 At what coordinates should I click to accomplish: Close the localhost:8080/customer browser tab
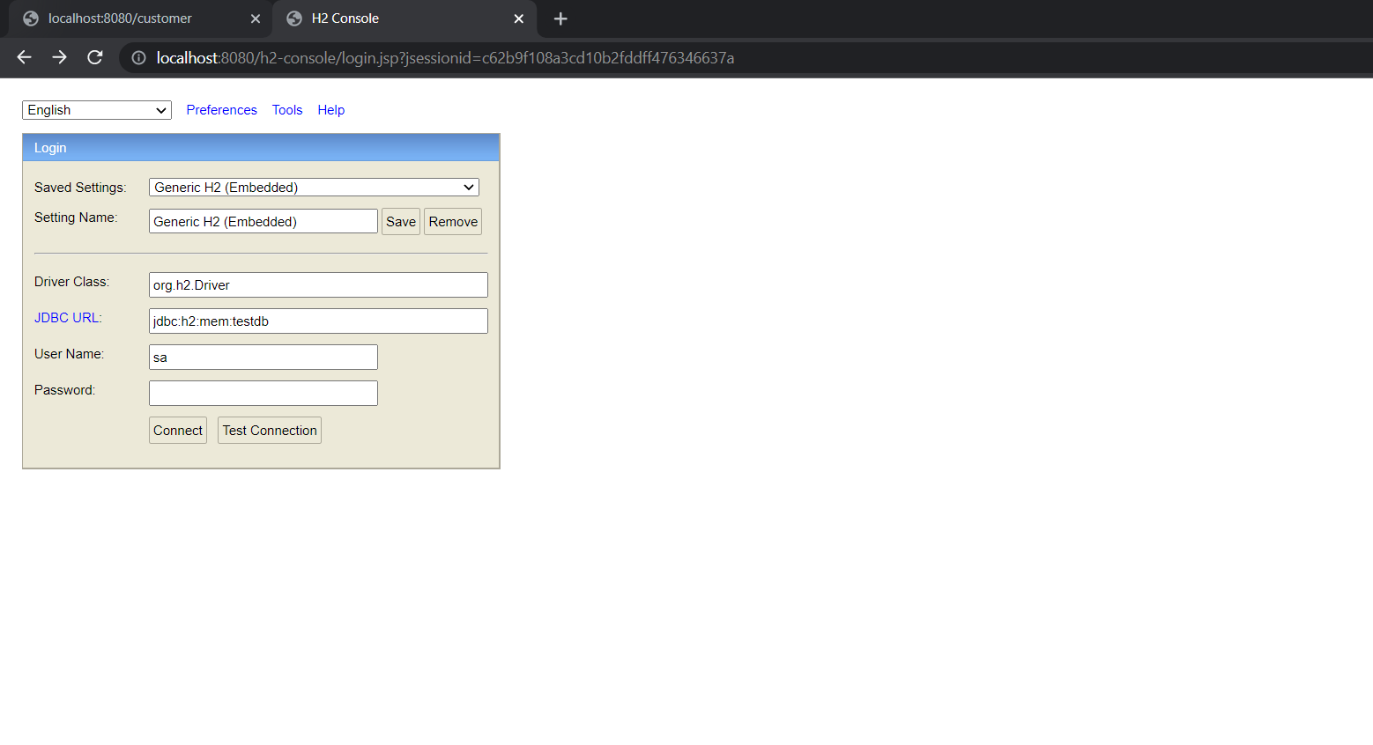pos(256,18)
